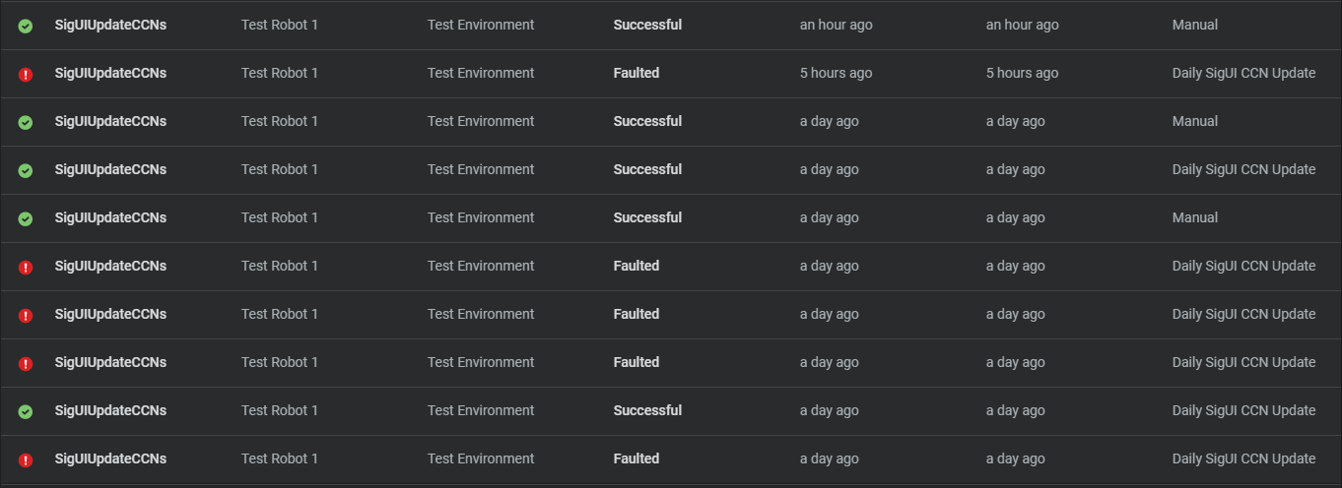Click the red error icon in the sixth row
This screenshot has height=488, width=1342.
pyautogui.click(x=26, y=267)
